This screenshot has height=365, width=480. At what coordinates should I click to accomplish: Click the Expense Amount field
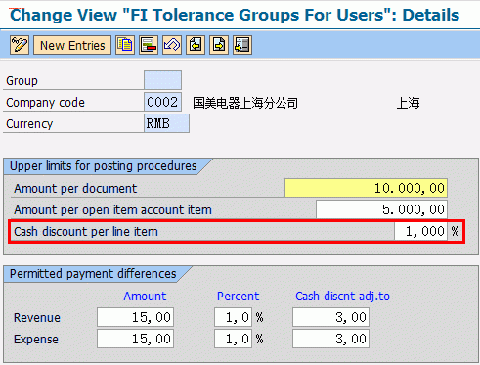[x=135, y=339]
